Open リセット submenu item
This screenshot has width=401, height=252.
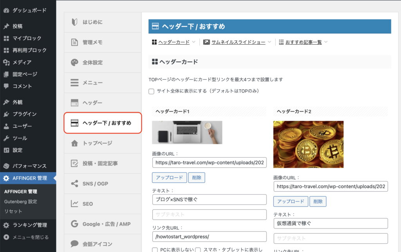click(13, 211)
